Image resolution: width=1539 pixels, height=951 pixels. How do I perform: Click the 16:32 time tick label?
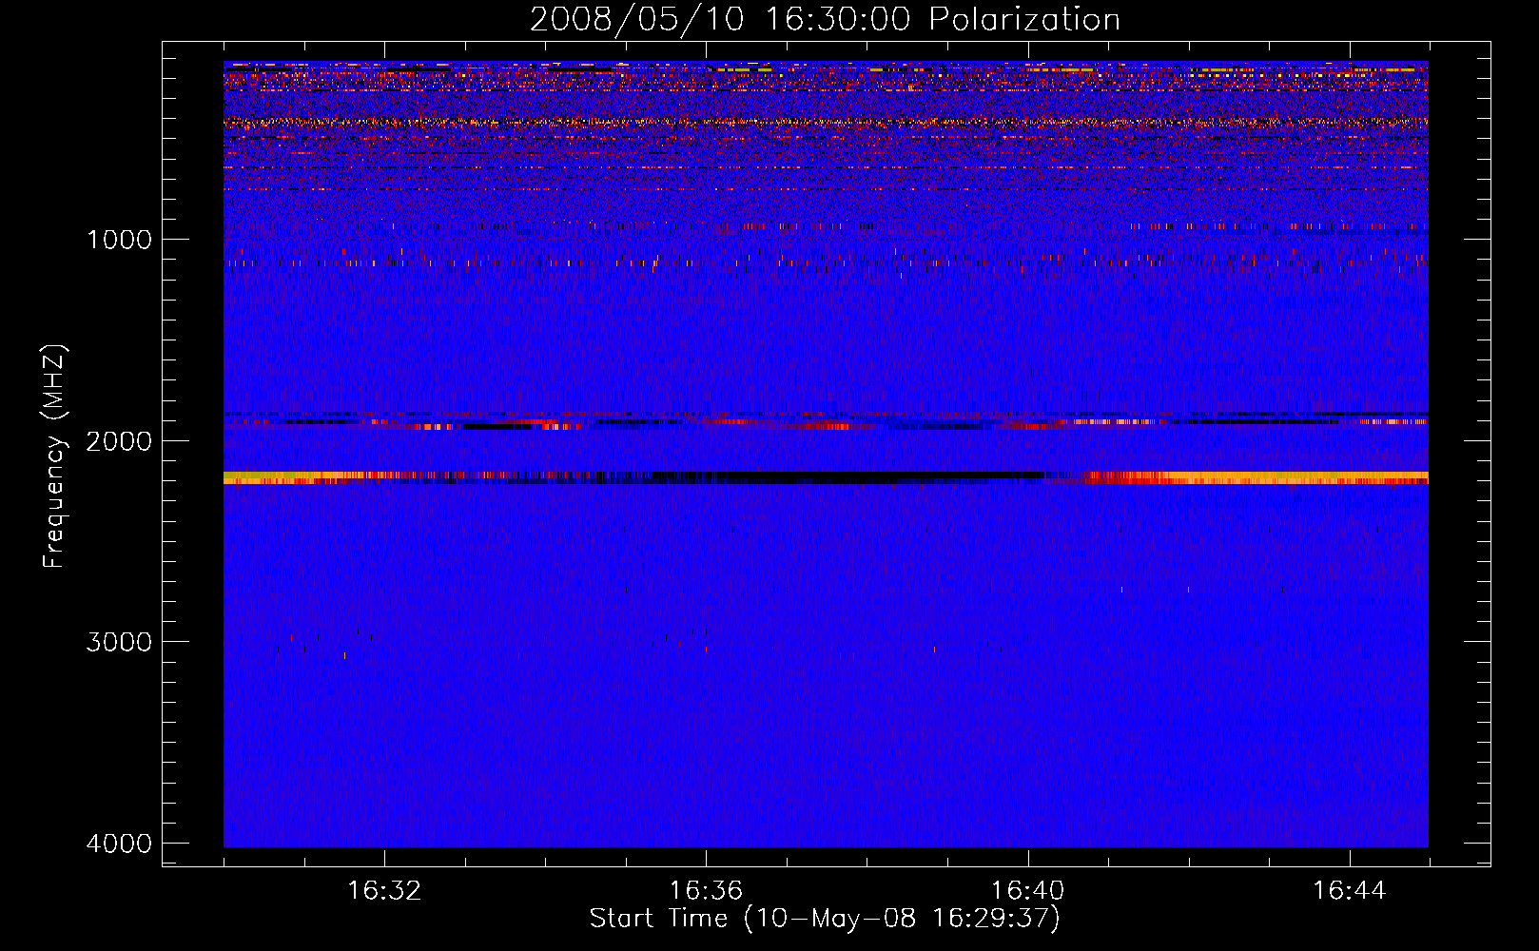(x=384, y=891)
